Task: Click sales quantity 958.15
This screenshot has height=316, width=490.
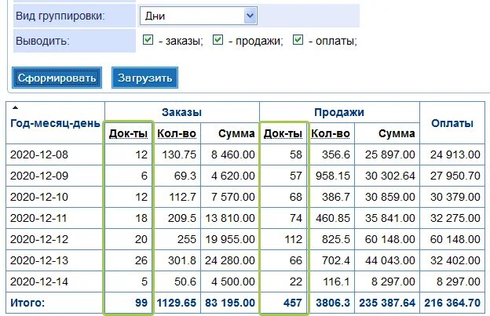Action: [x=333, y=176]
